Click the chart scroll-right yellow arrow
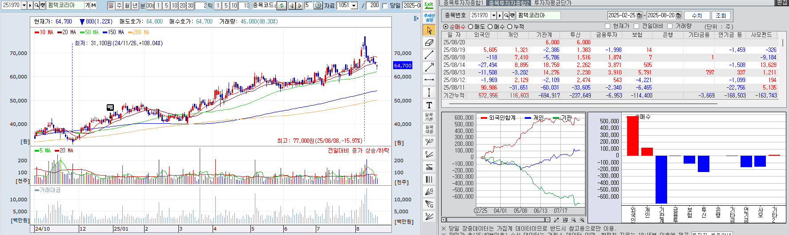The width and height of the screenshot is (789, 235). [x=299, y=5]
